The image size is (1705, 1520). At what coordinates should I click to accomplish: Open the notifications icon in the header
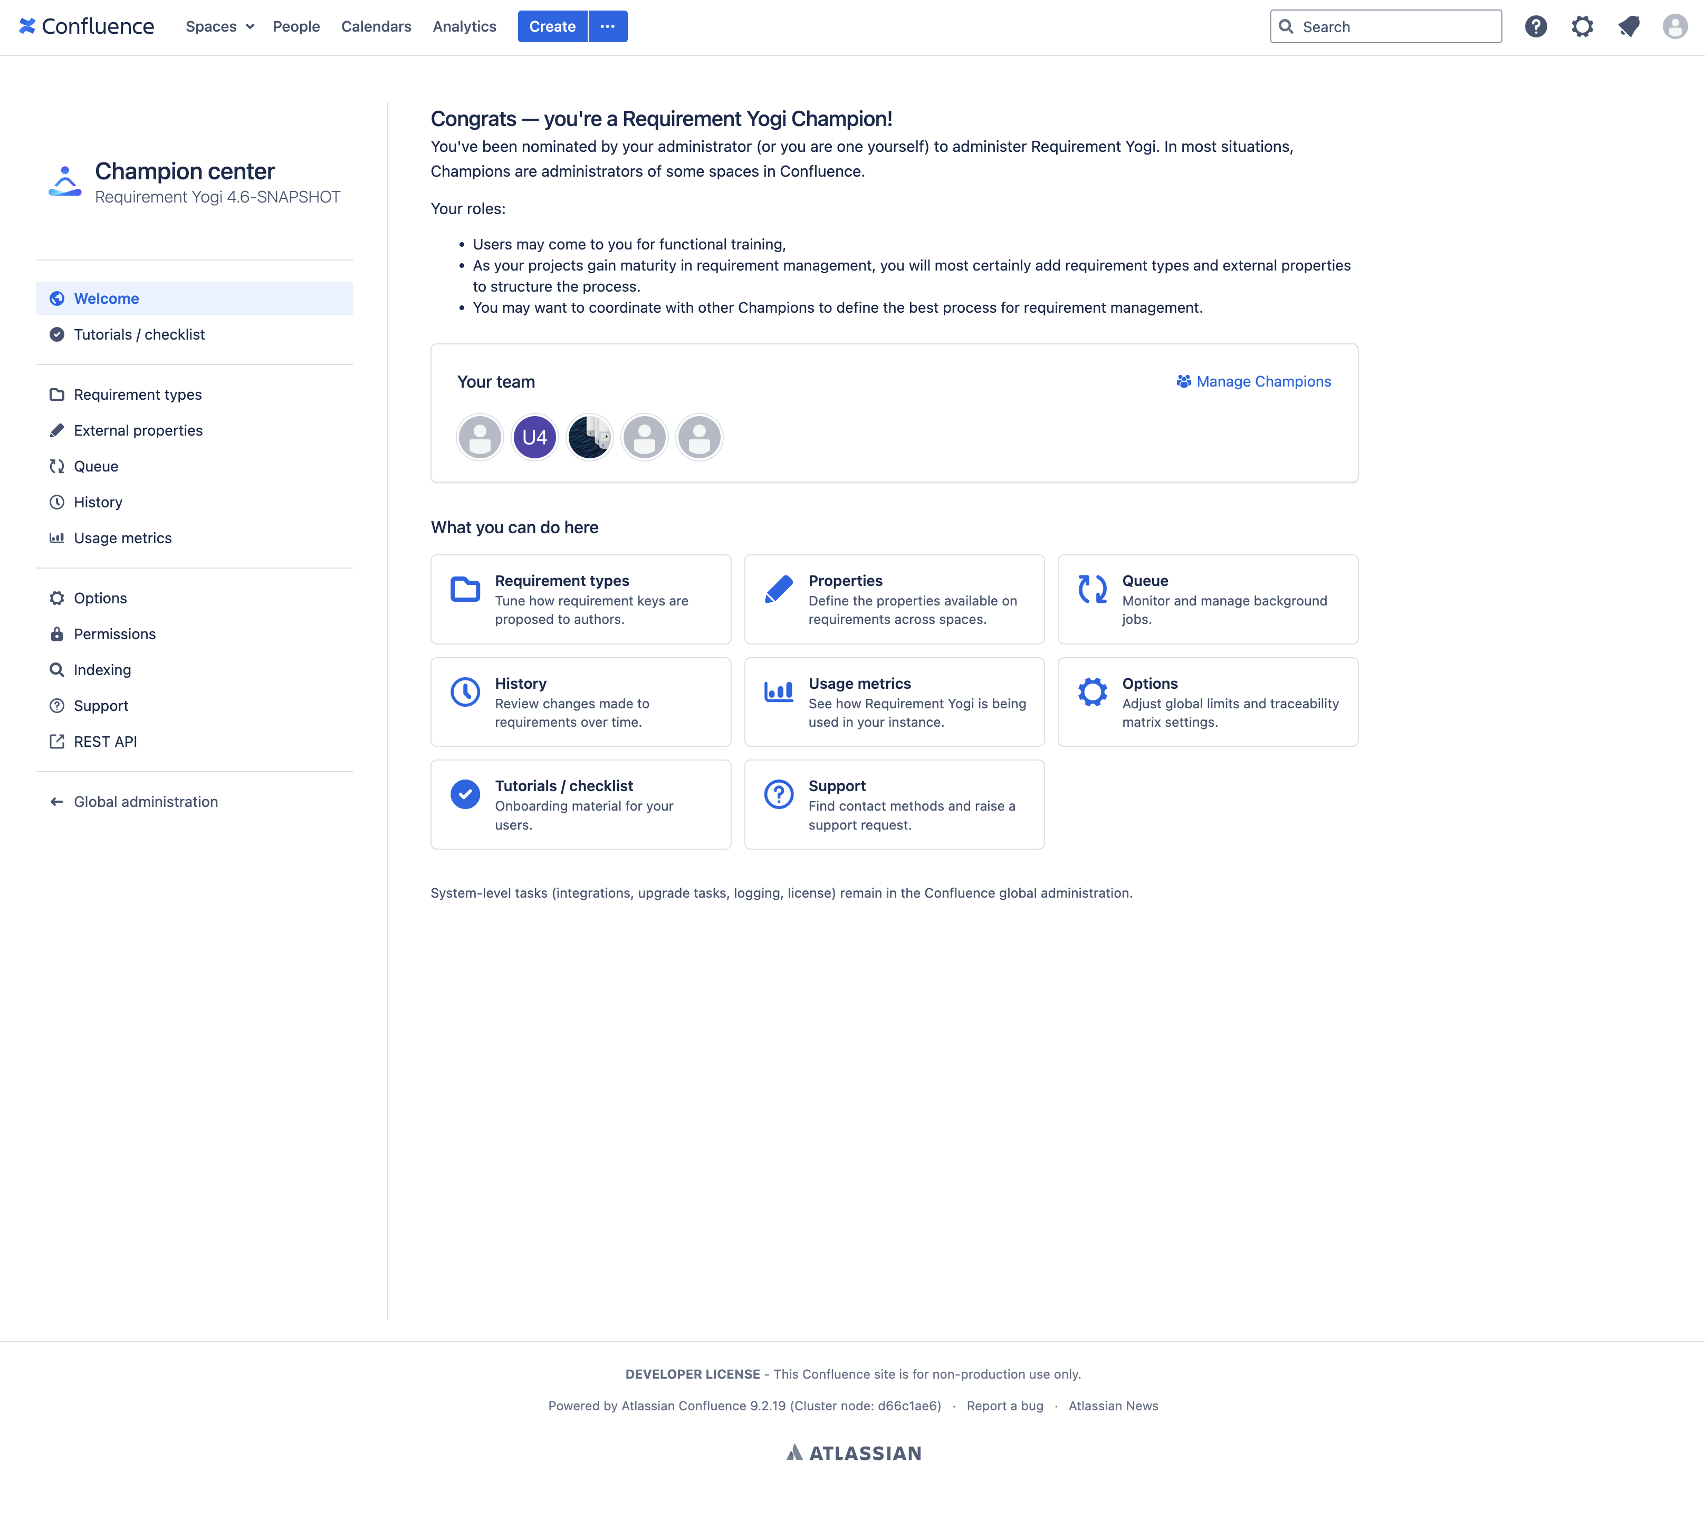click(x=1628, y=27)
